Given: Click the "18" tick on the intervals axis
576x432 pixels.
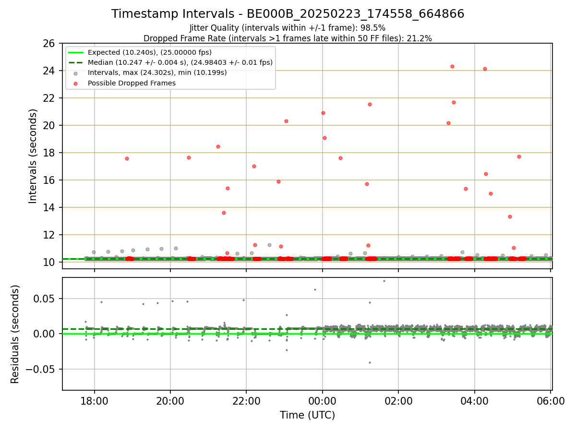Looking at the screenshot, I should pyautogui.click(x=50, y=153).
